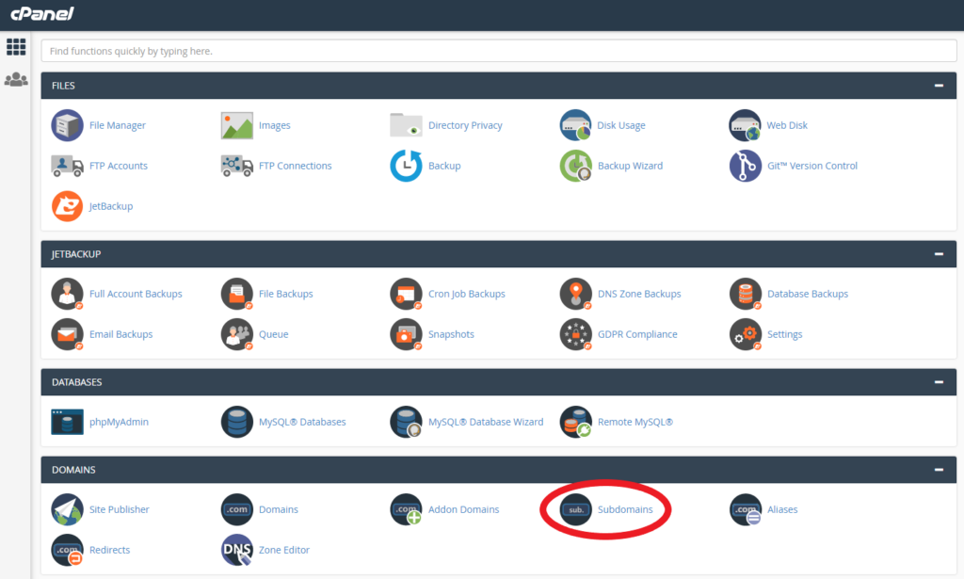Follow the Subdomains link

point(625,509)
